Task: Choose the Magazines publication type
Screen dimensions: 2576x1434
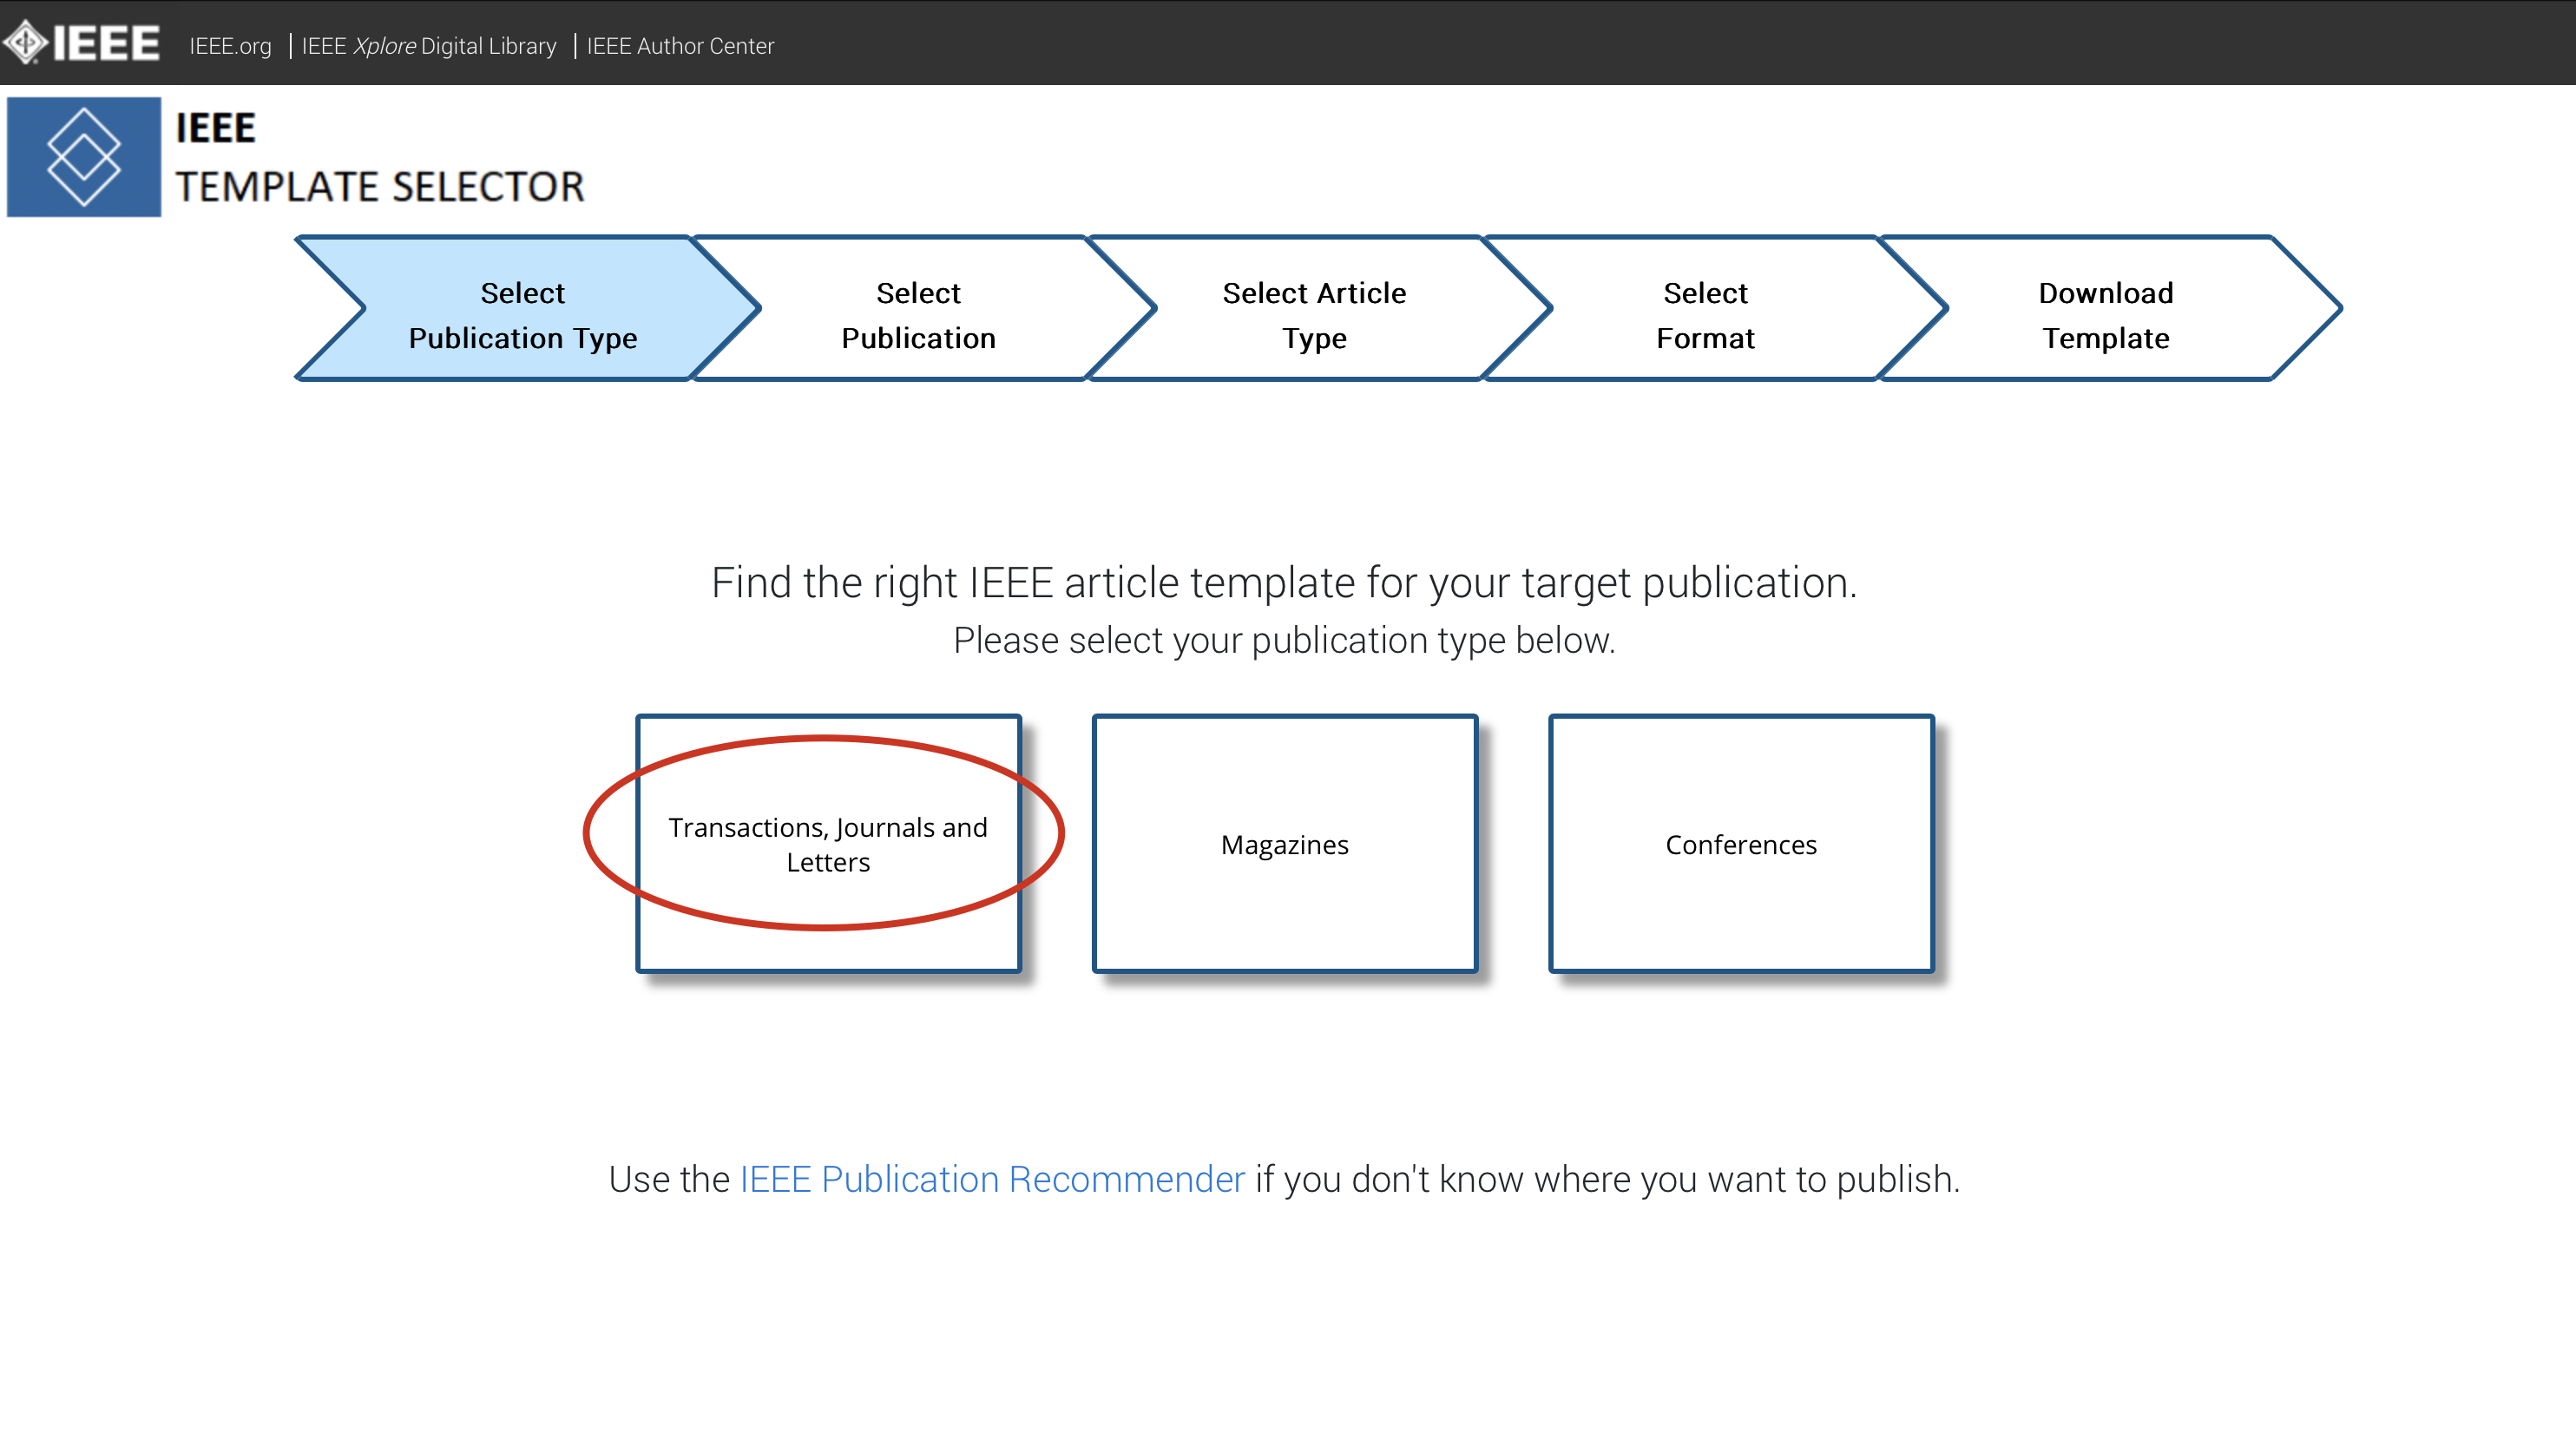Action: click(x=1285, y=843)
